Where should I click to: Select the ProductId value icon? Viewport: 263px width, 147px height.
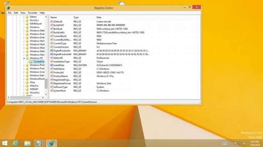(x=52, y=73)
